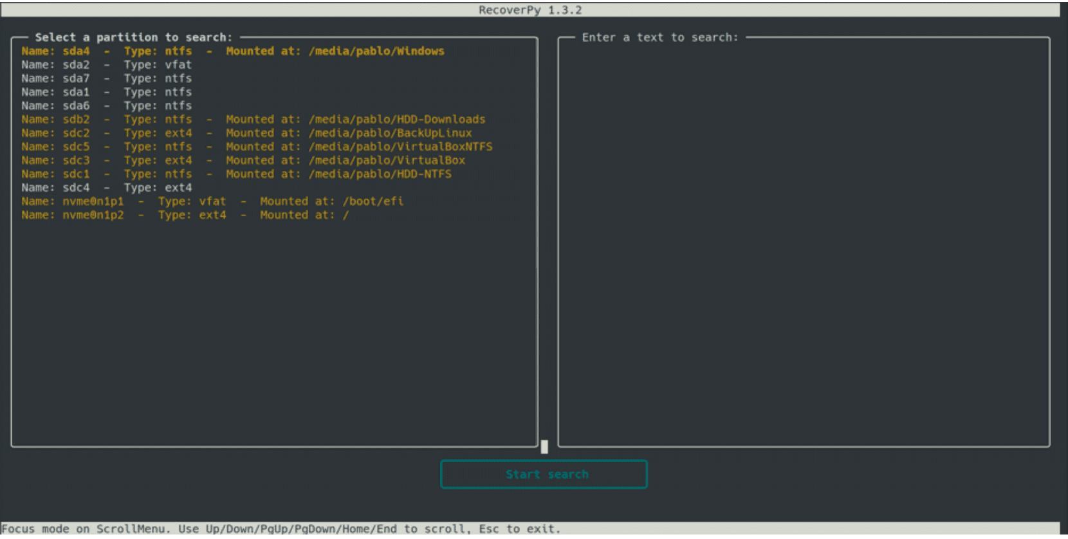Choose the sda7 ntfs partition

(x=106, y=78)
